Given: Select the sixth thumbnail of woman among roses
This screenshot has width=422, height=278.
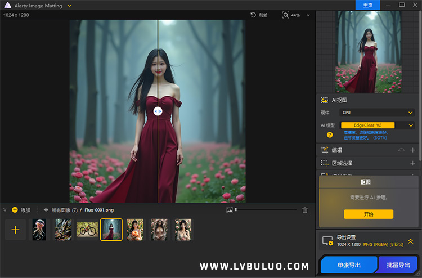Looking at the screenshot, I should click(159, 230).
